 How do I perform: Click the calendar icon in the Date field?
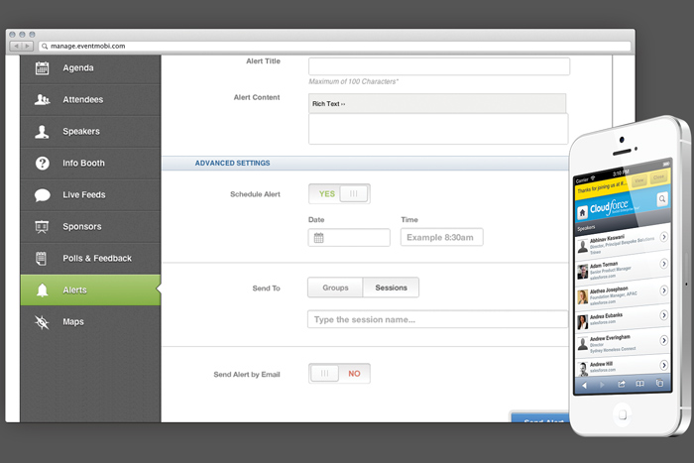(318, 238)
